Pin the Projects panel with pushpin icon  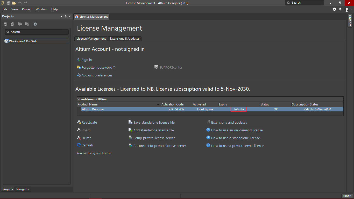coord(66,16)
